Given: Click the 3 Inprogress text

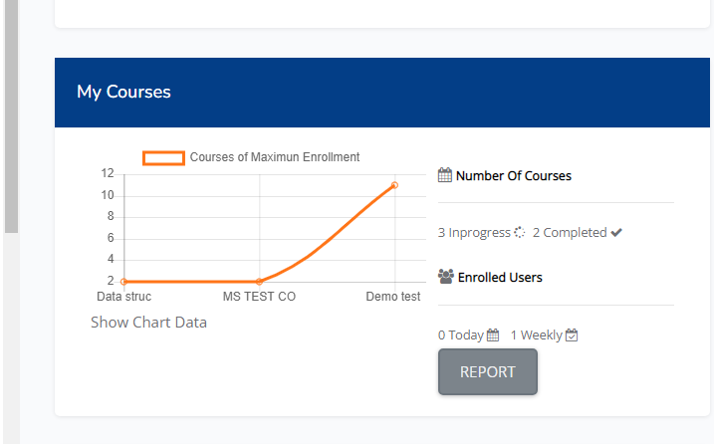Looking at the screenshot, I should (x=474, y=233).
